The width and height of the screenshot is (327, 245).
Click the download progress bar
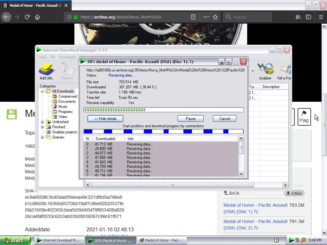(163, 110)
